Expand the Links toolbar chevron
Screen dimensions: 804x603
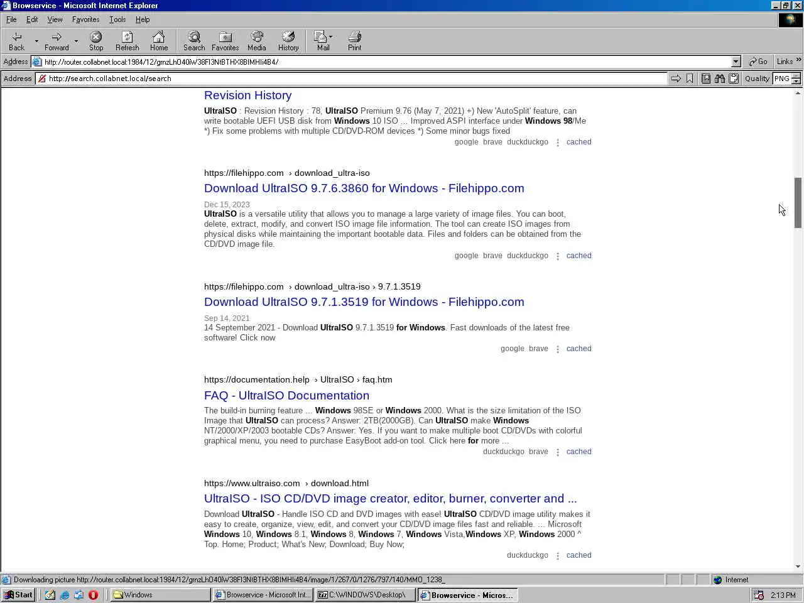coord(798,60)
